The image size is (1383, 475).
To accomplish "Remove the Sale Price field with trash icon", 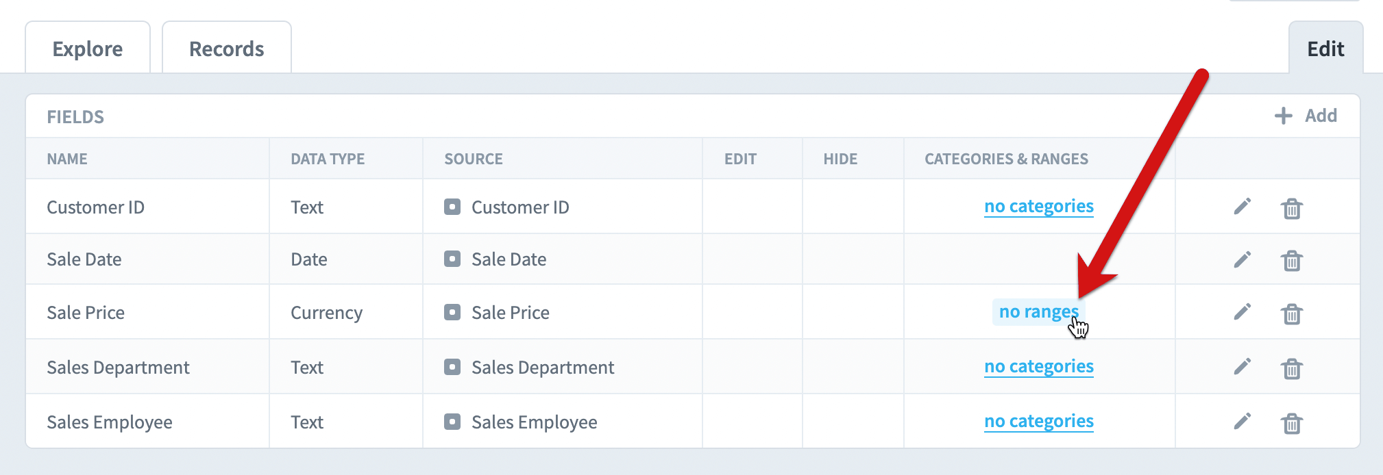I will pyautogui.click(x=1292, y=314).
